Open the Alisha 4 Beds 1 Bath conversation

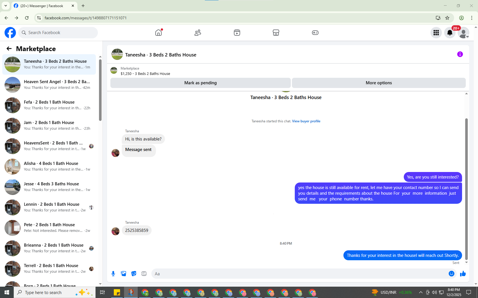[x=49, y=167]
